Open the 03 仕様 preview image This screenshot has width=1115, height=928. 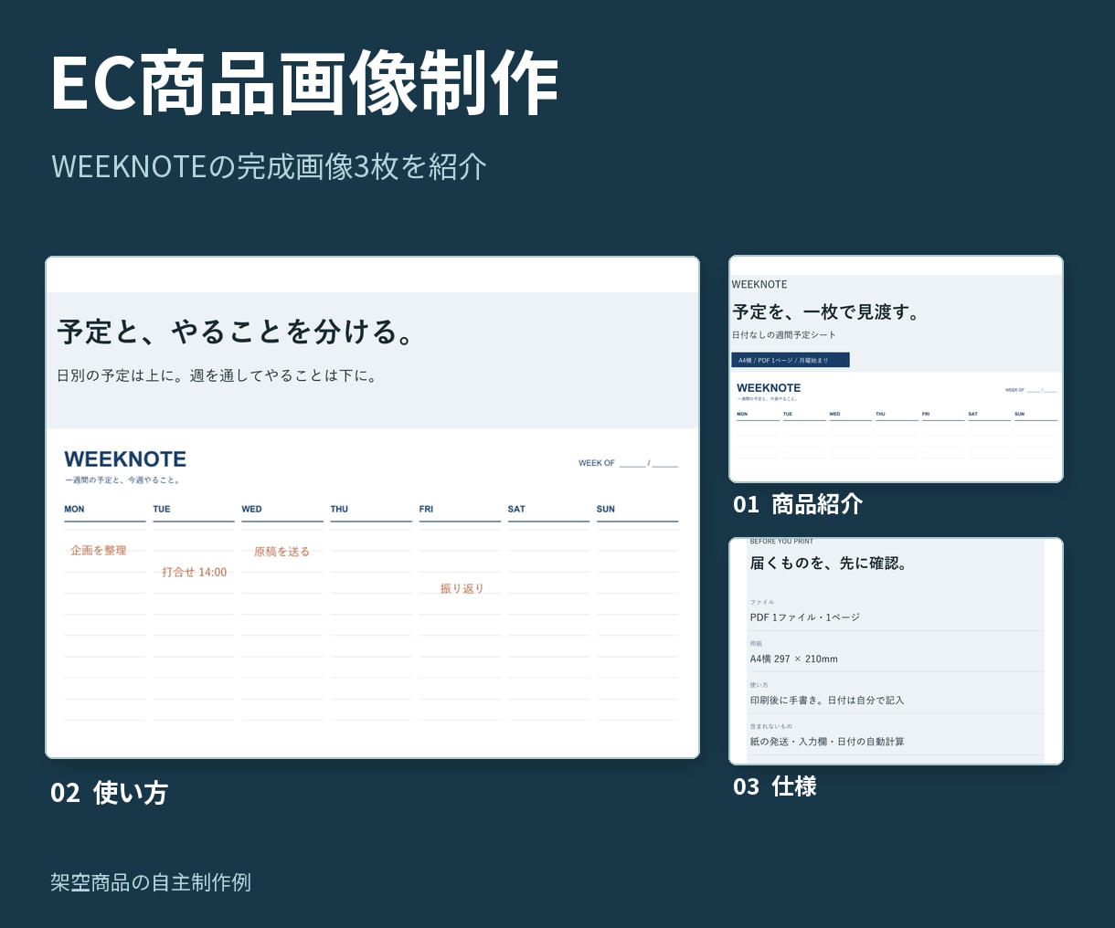896,651
